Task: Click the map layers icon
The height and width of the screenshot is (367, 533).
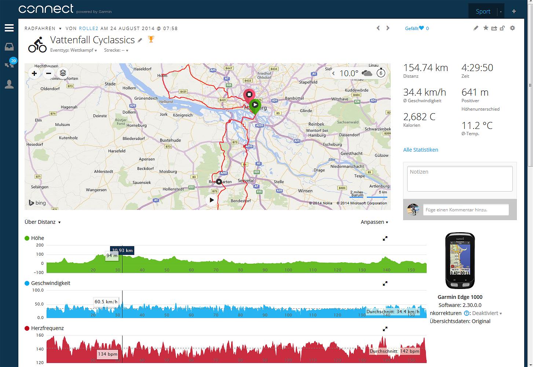Action: click(x=63, y=73)
